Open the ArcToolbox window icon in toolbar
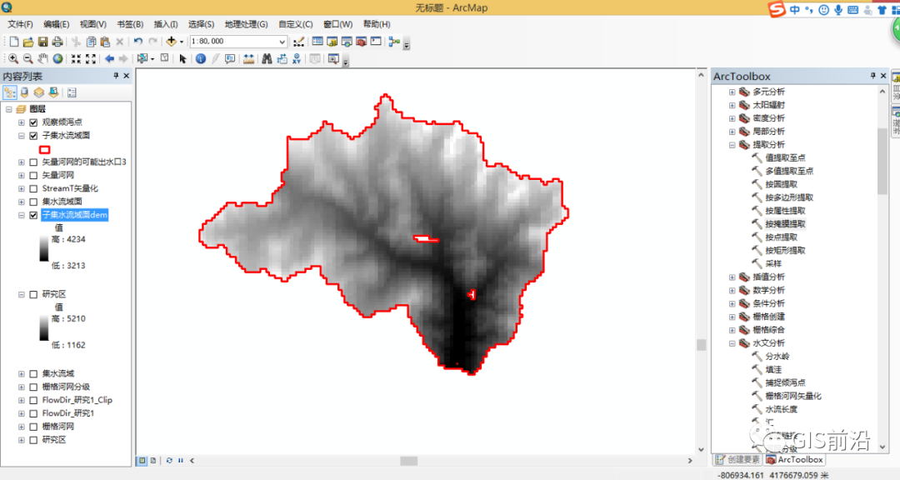 click(361, 42)
